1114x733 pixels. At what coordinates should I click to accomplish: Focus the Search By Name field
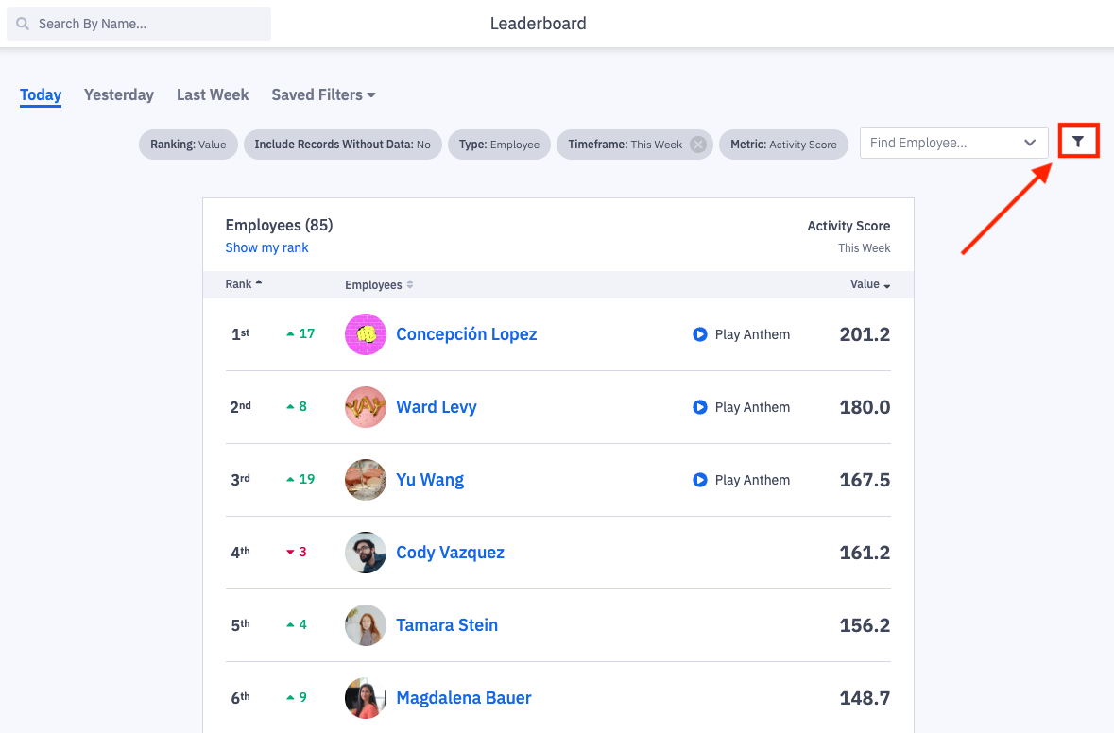click(151, 24)
